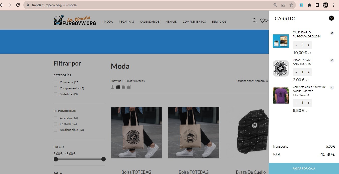Reload the current page
The width and height of the screenshot is (339, 174).
pos(18,5)
